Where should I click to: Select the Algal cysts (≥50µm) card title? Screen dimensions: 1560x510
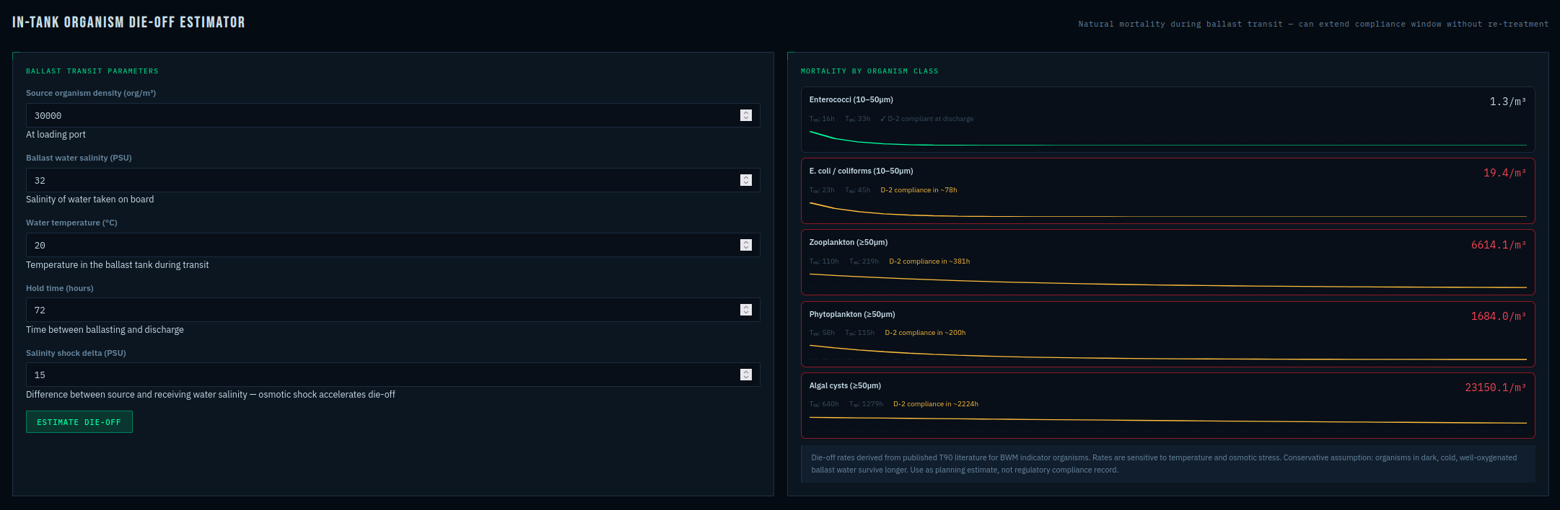pyautogui.click(x=845, y=385)
